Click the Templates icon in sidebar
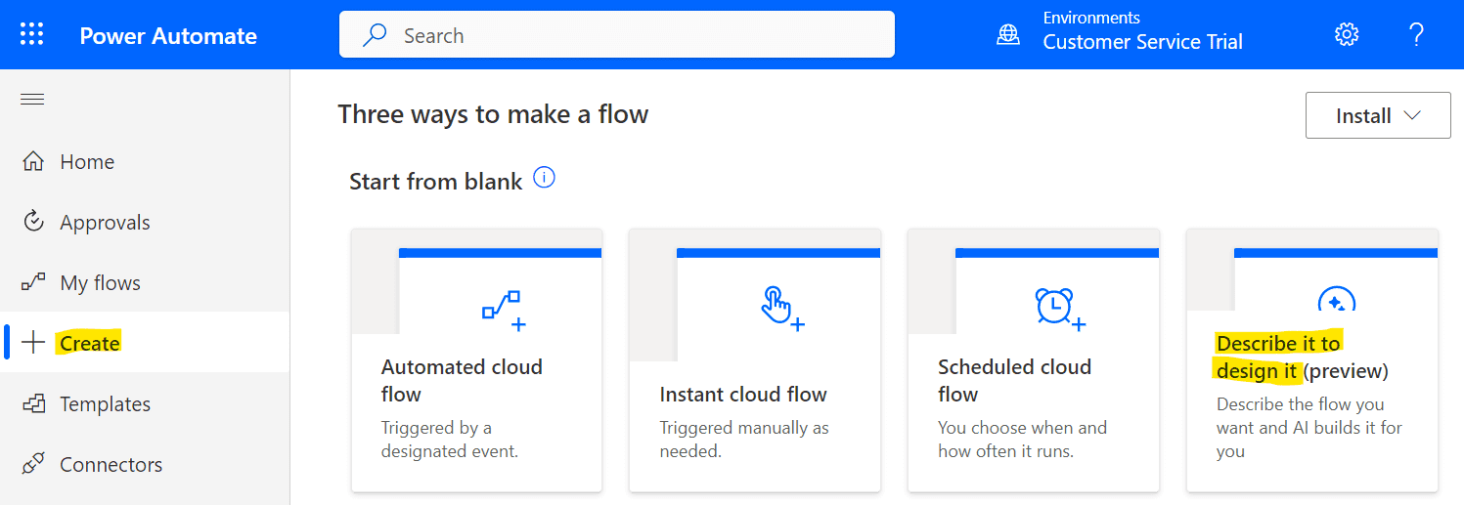The width and height of the screenshot is (1464, 505). pyautogui.click(x=33, y=403)
